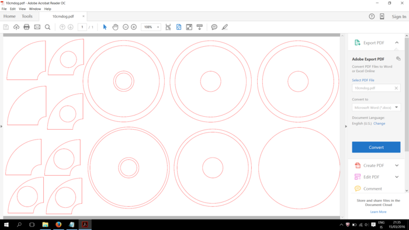
Task: Expand the left navigation pane arrow
Action: (2, 126)
